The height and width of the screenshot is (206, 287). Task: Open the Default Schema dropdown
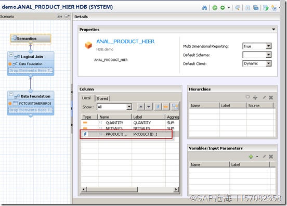click(x=268, y=55)
